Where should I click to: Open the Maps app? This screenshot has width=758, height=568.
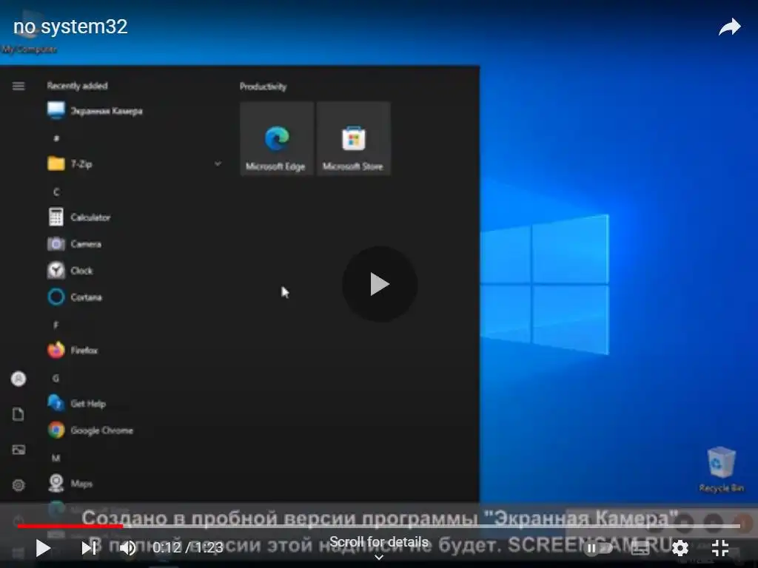point(70,483)
